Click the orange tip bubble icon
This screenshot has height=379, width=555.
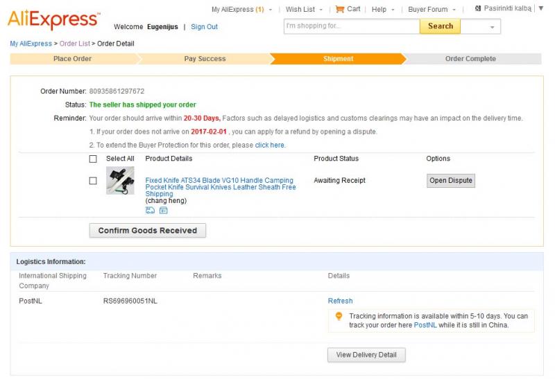[x=339, y=316]
